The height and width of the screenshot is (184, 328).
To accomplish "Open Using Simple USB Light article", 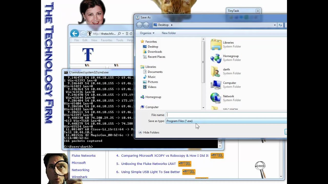I will pyautogui.click(x=150, y=172).
